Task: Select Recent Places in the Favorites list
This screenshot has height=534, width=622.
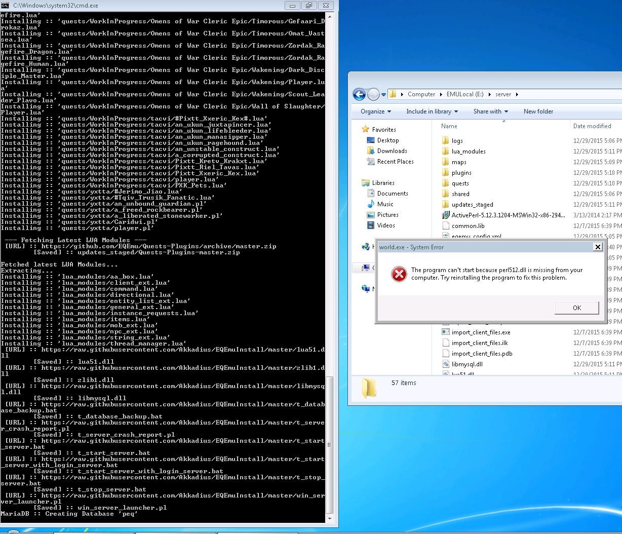Action: point(395,162)
